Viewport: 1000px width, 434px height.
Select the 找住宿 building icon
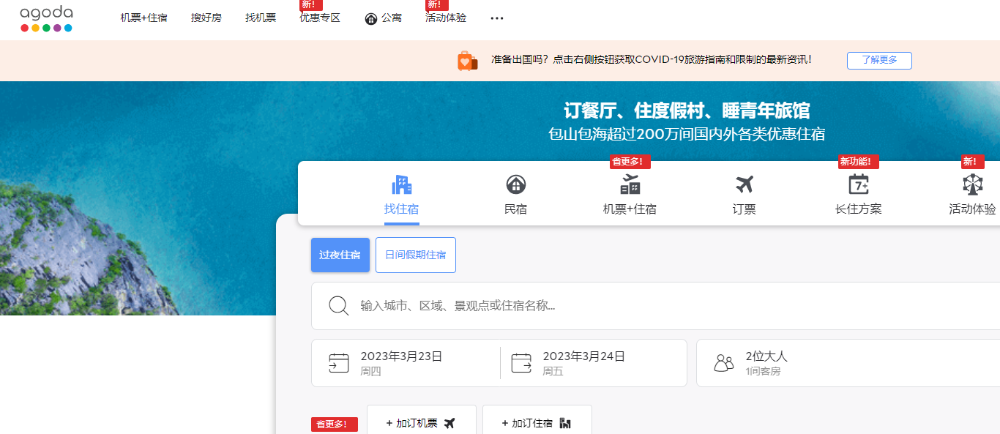click(x=401, y=184)
